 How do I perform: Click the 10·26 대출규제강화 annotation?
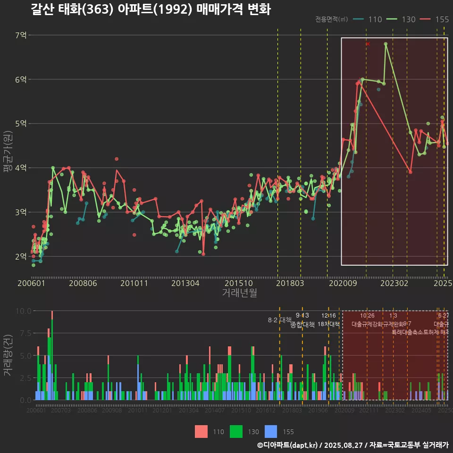368,320
